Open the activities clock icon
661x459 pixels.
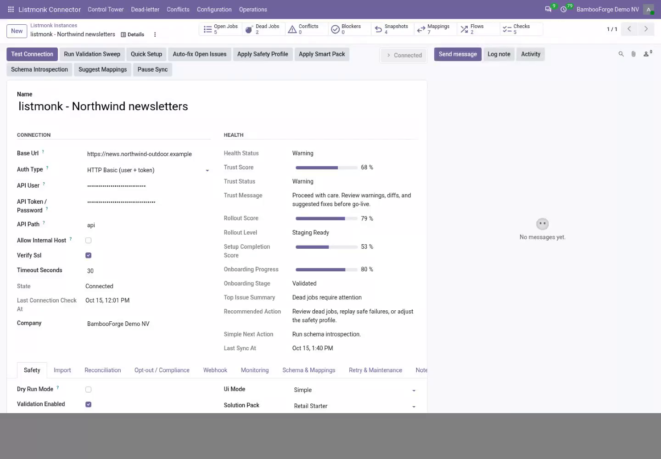click(x=564, y=9)
